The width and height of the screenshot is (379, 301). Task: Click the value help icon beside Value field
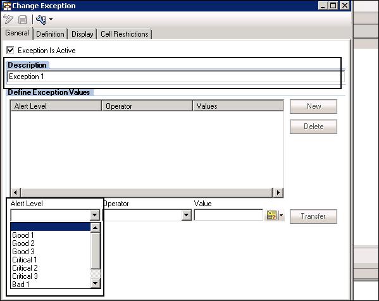[271, 215]
